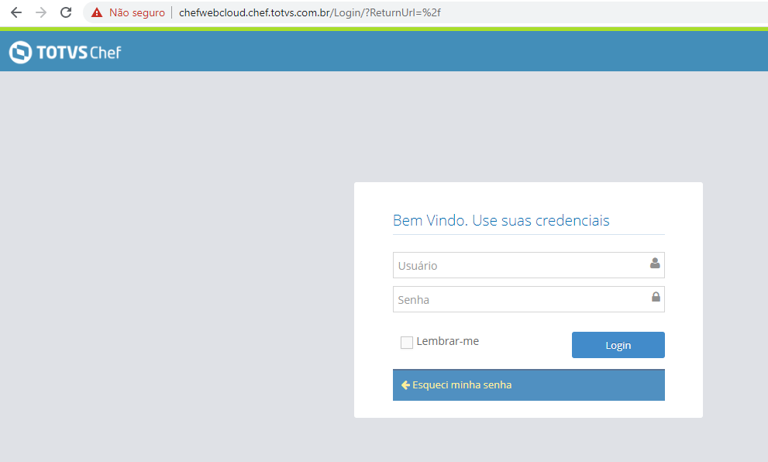Click the red not-secure warning triangle
Screen dimensions: 768x462
(97, 12)
